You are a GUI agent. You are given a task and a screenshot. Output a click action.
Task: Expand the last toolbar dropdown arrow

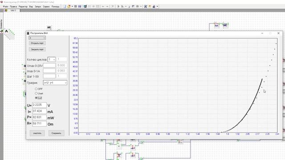[157, 6]
